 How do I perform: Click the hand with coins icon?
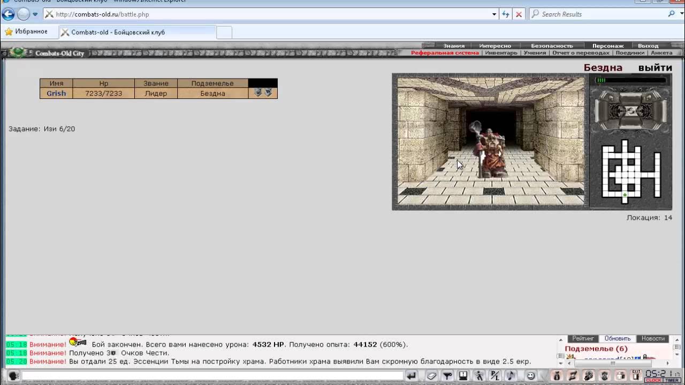(x=588, y=375)
